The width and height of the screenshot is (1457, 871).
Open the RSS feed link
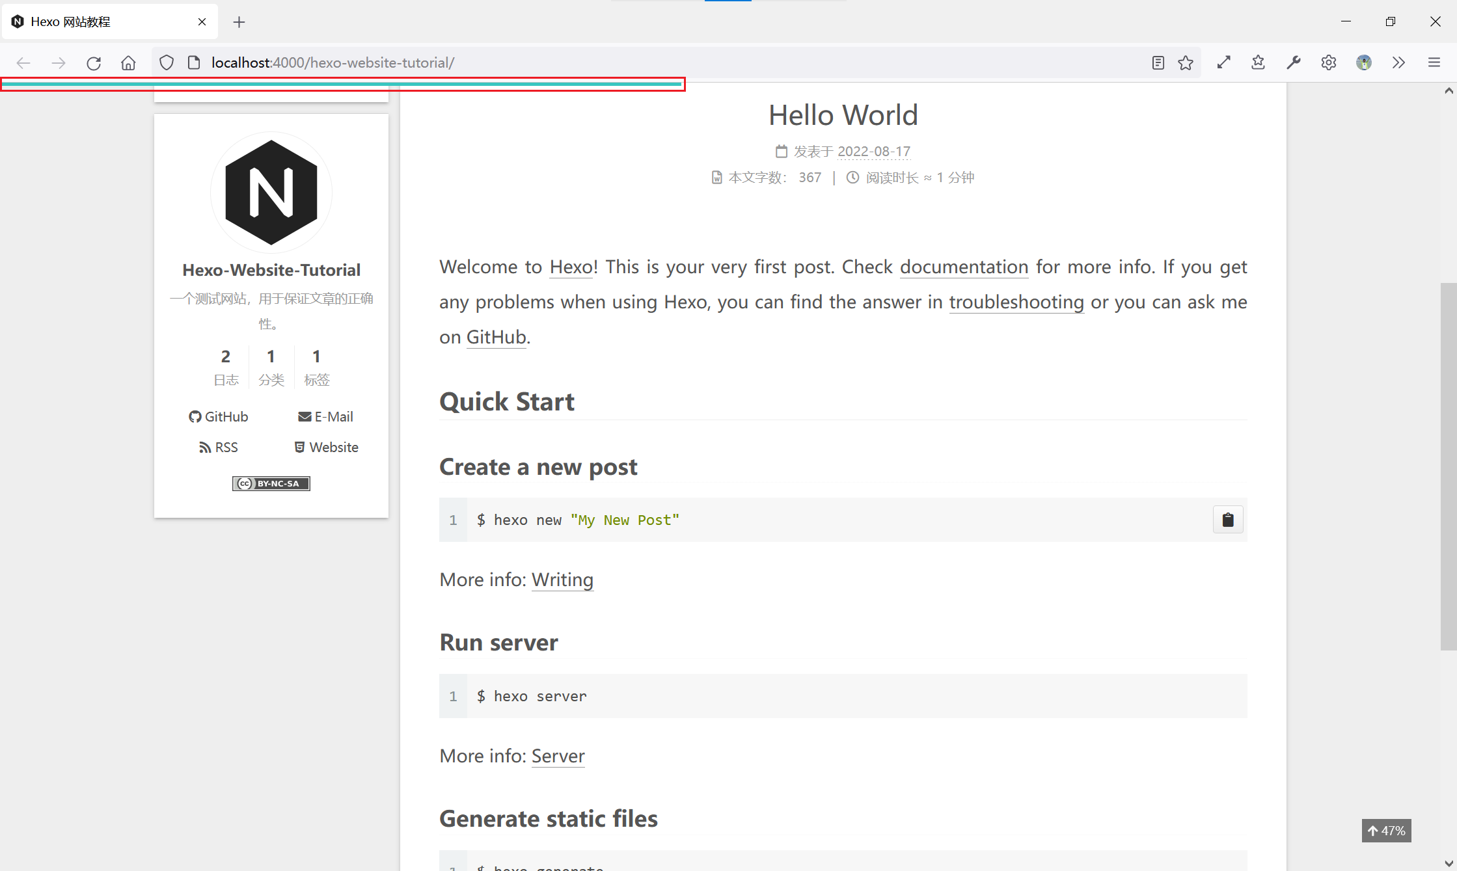(x=219, y=448)
